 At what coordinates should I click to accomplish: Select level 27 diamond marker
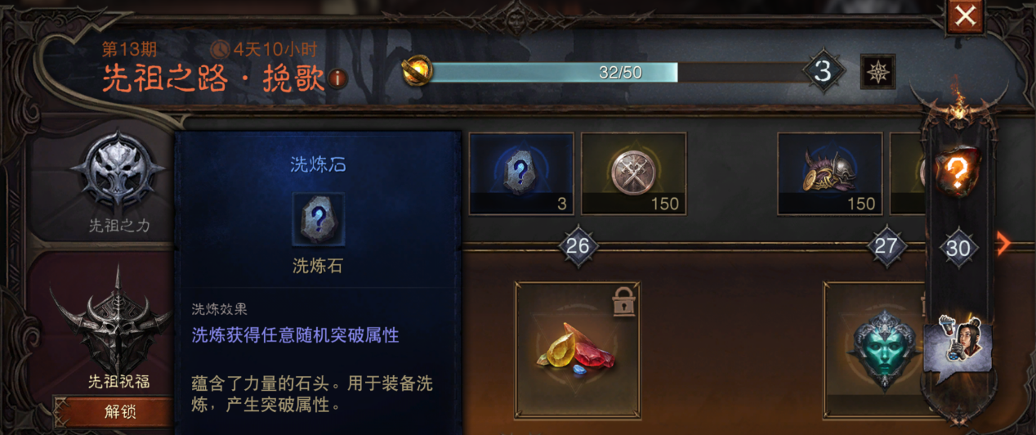[886, 246]
